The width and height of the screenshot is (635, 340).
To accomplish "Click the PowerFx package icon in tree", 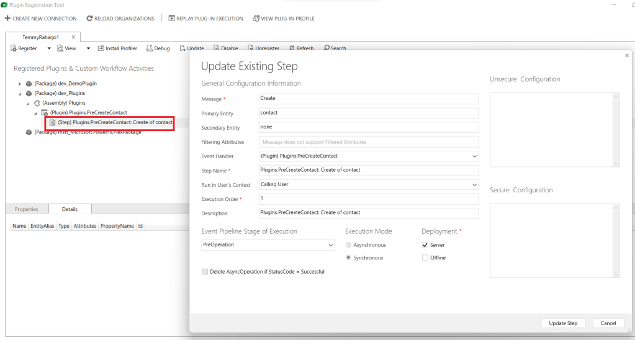I will pos(29,132).
